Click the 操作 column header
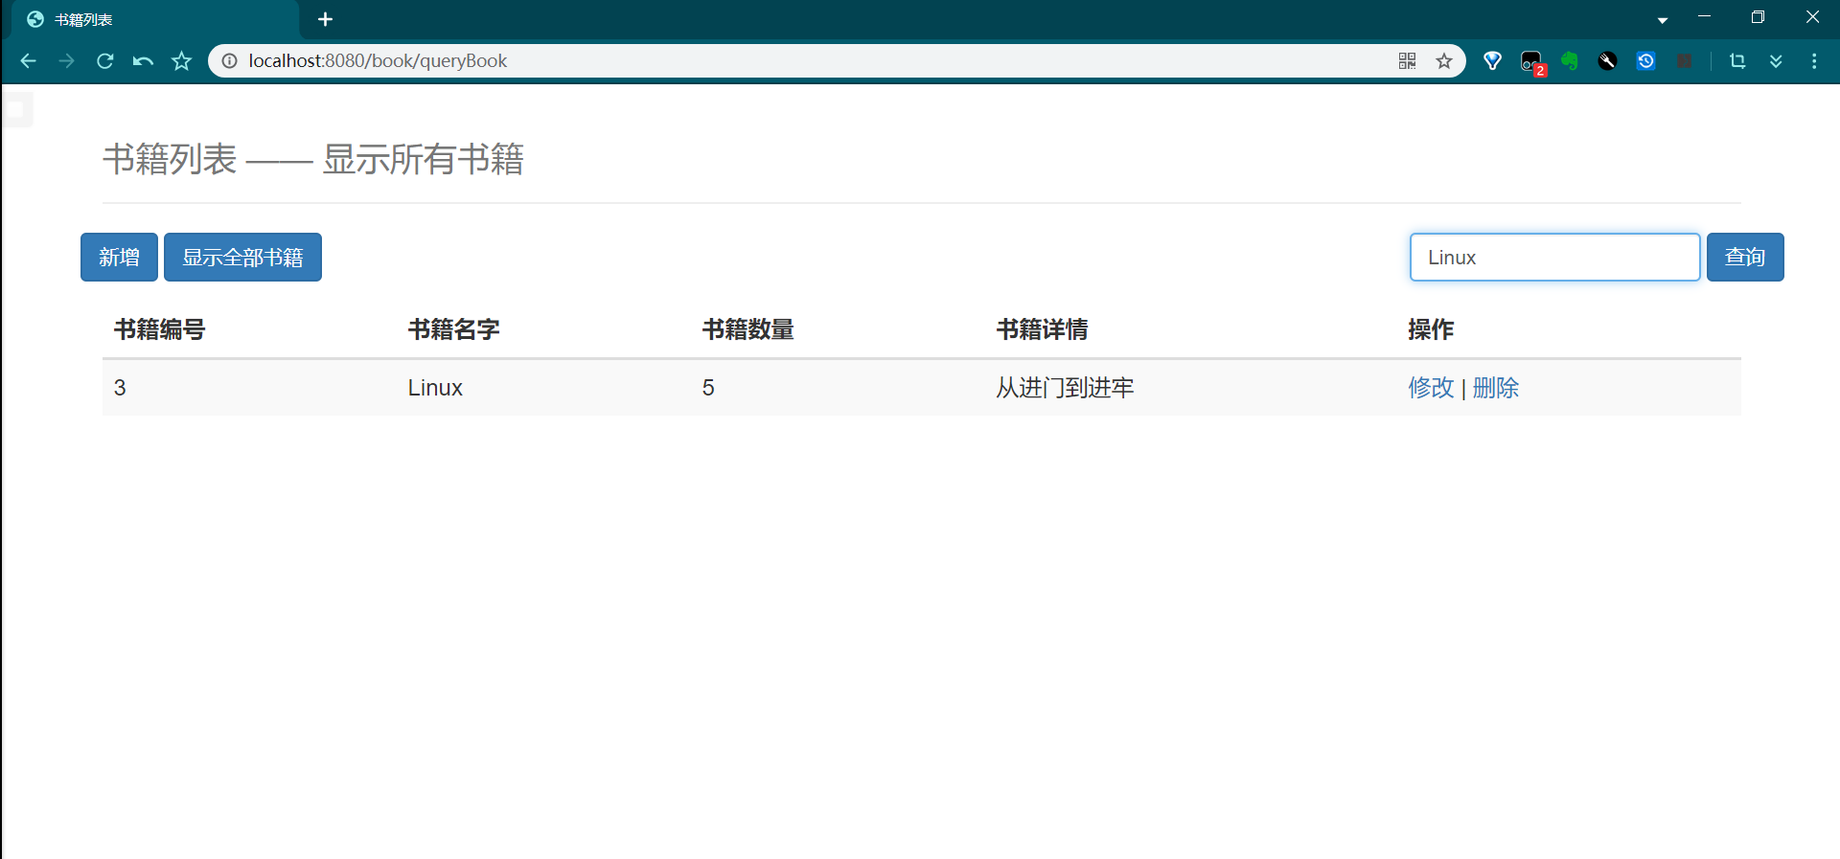This screenshot has height=859, width=1840. [x=1431, y=329]
